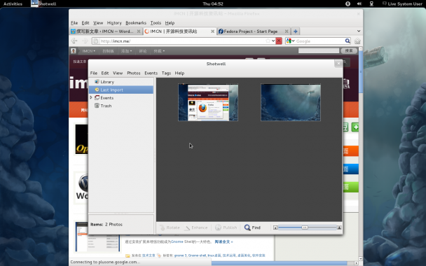Click the 搜索 button in admin bar
The height and width of the screenshot is (266, 426).
pyautogui.click(x=349, y=50)
